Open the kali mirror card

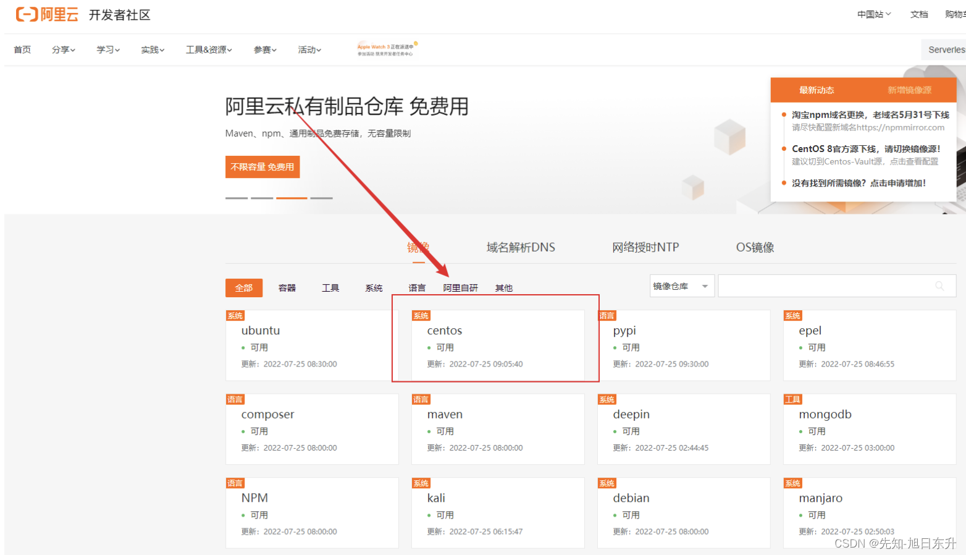[498, 513]
